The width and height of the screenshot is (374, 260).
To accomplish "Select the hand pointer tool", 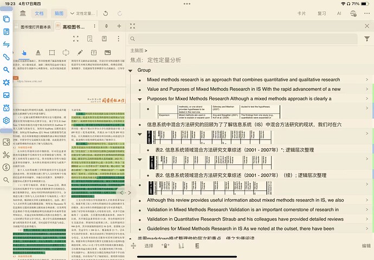I will [x=24, y=53].
